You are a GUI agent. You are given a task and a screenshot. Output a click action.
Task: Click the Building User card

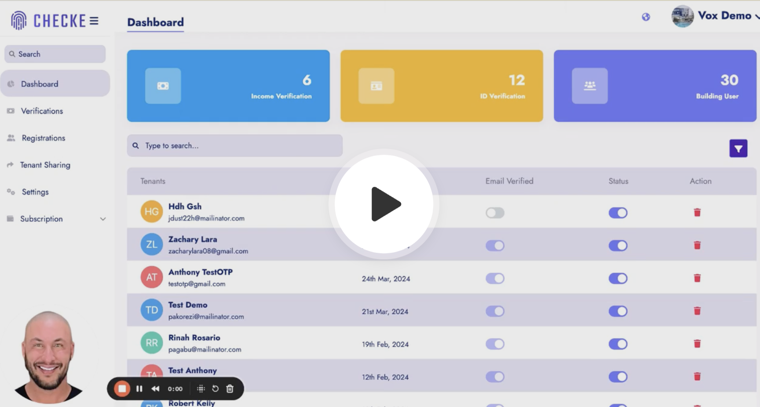click(655, 86)
